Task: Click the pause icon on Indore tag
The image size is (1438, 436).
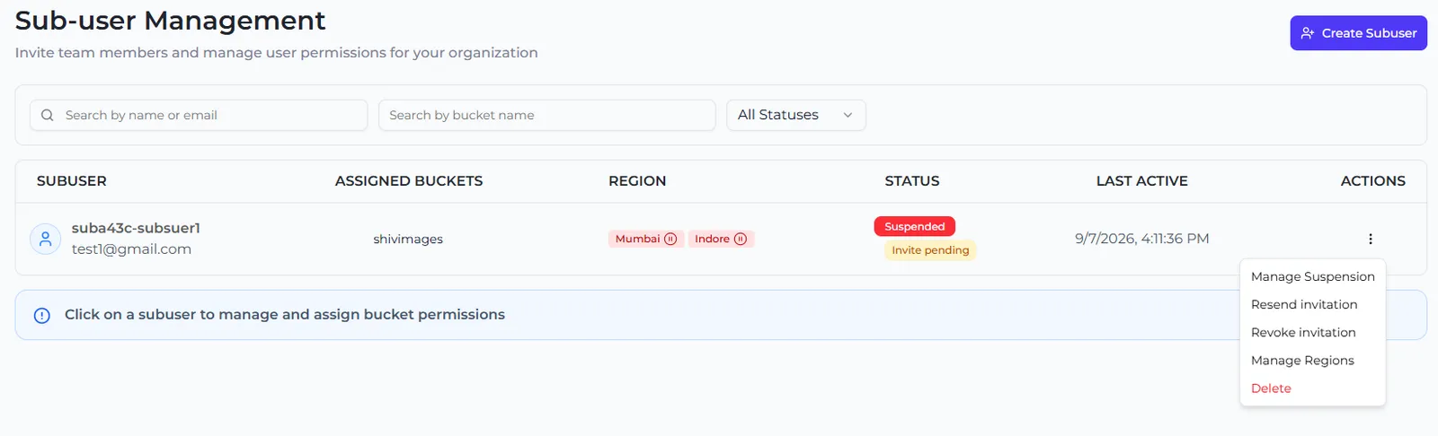Action: tap(741, 239)
